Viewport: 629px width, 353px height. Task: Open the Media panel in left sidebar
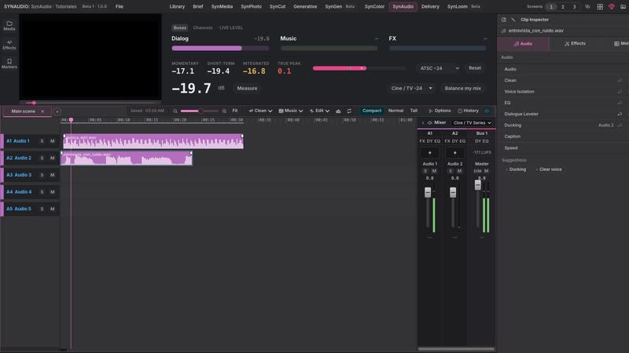9,26
